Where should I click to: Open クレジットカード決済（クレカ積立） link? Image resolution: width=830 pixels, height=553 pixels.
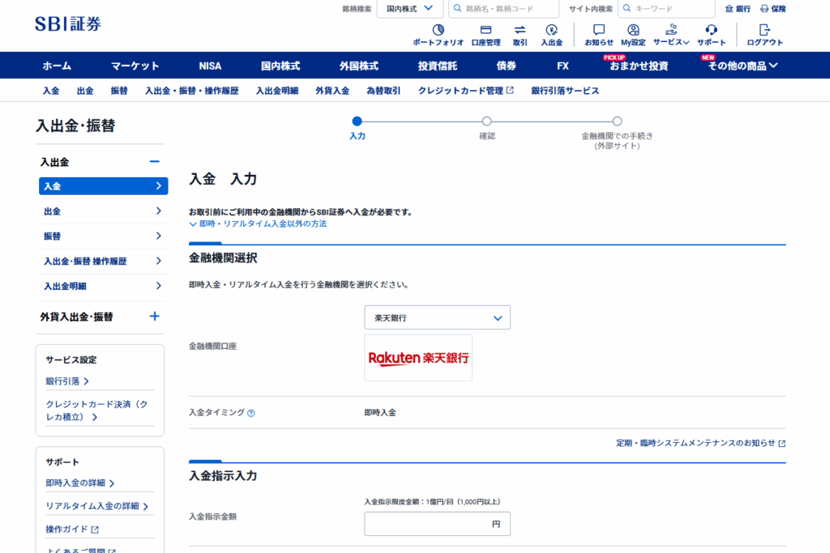pos(97,410)
